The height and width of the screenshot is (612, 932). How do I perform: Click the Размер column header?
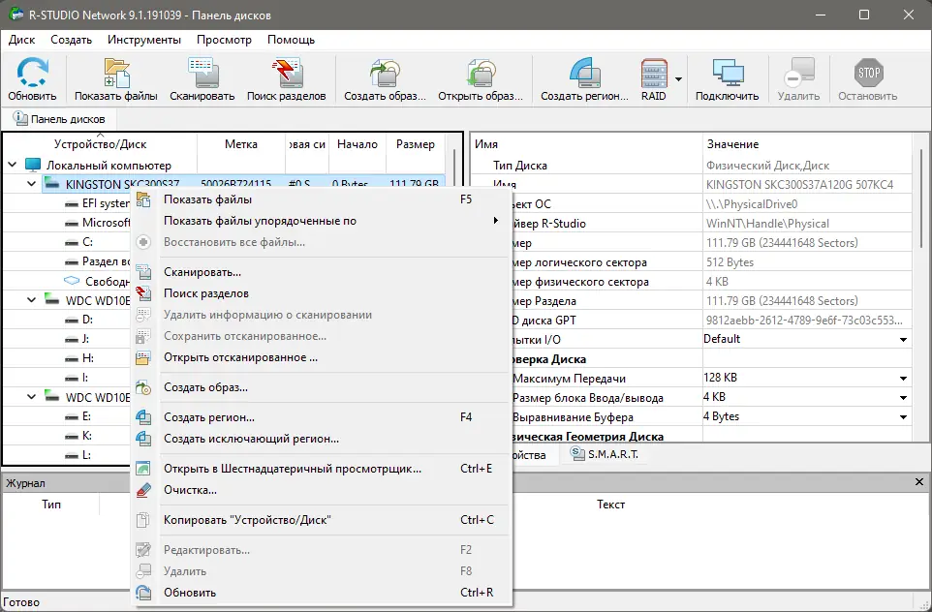[x=416, y=144]
